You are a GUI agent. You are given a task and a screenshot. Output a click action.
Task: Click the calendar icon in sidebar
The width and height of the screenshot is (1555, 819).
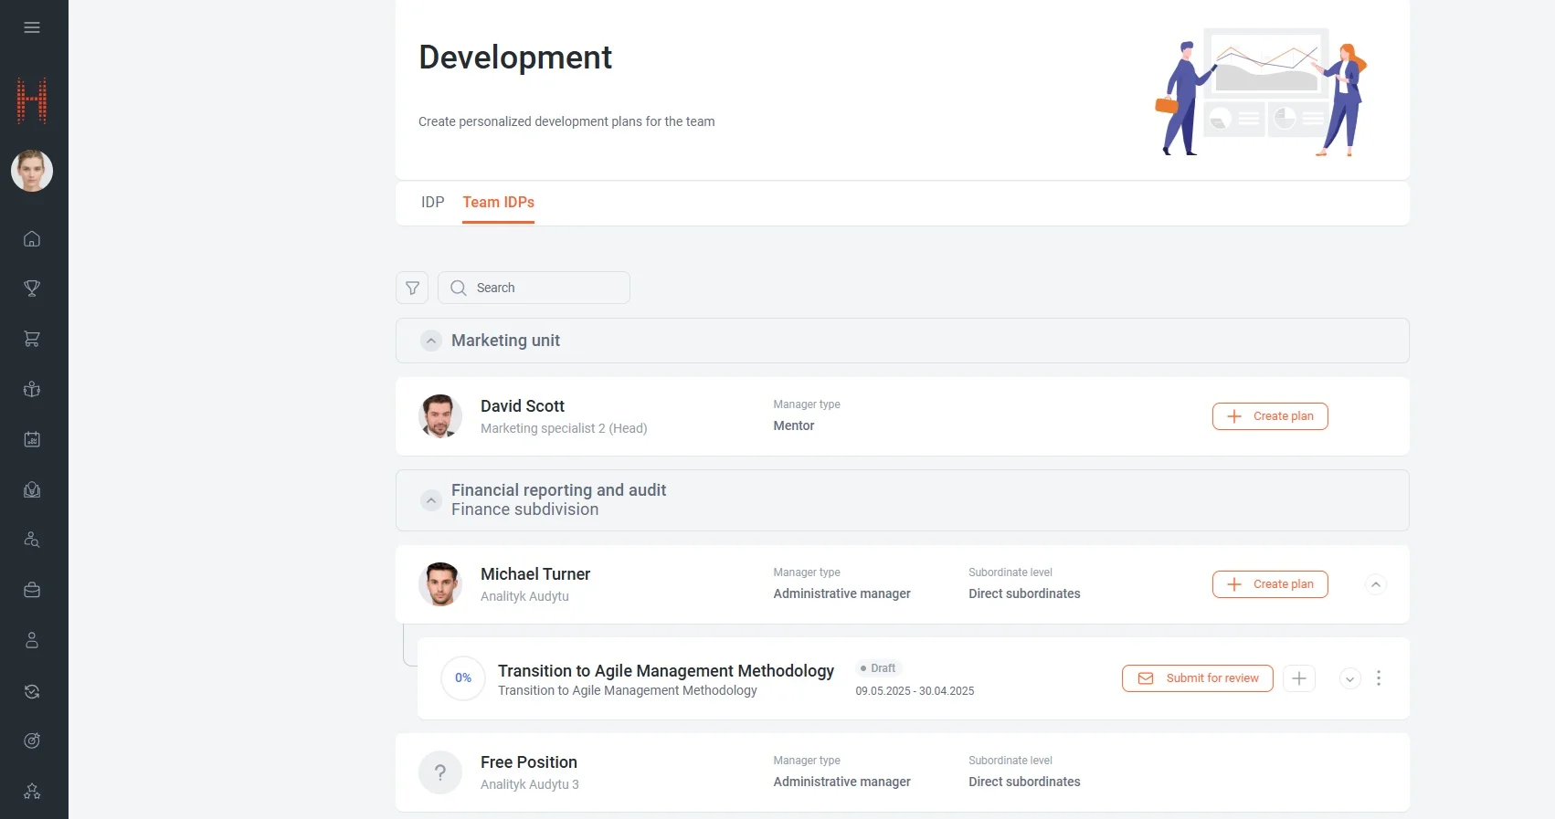[x=32, y=439]
